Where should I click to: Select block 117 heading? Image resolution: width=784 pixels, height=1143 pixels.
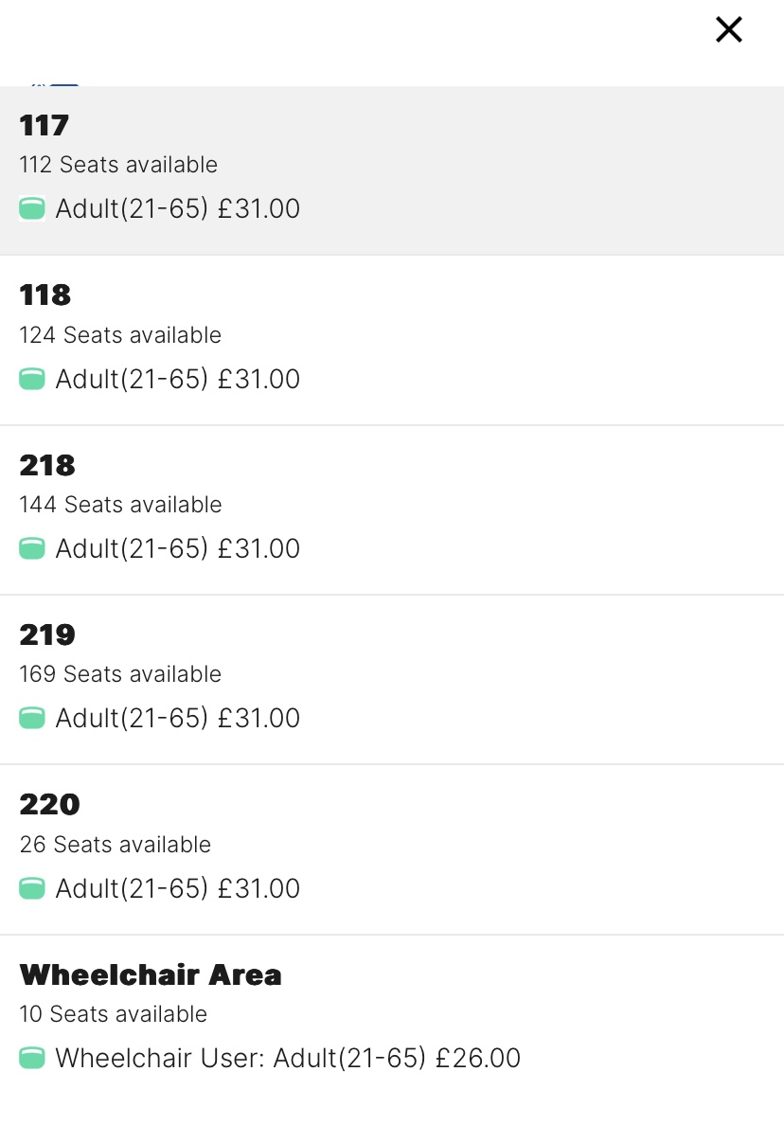[x=45, y=125]
